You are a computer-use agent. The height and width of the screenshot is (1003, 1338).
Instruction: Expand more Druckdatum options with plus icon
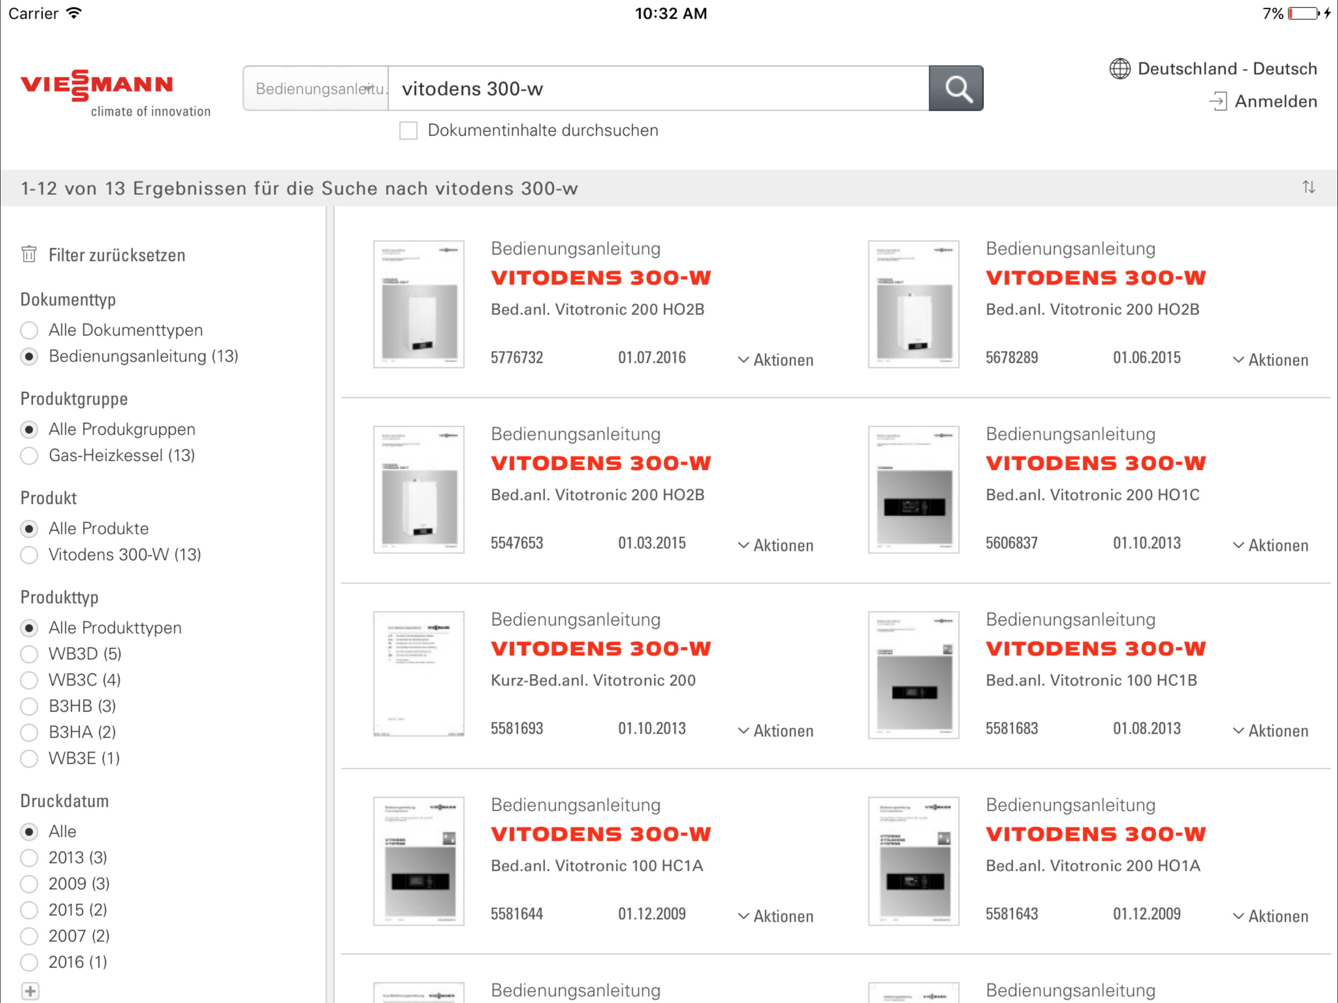coord(30,991)
